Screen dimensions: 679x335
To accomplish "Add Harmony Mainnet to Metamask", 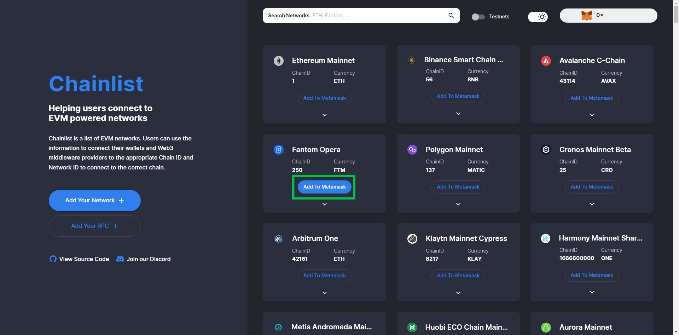I will [x=592, y=275].
